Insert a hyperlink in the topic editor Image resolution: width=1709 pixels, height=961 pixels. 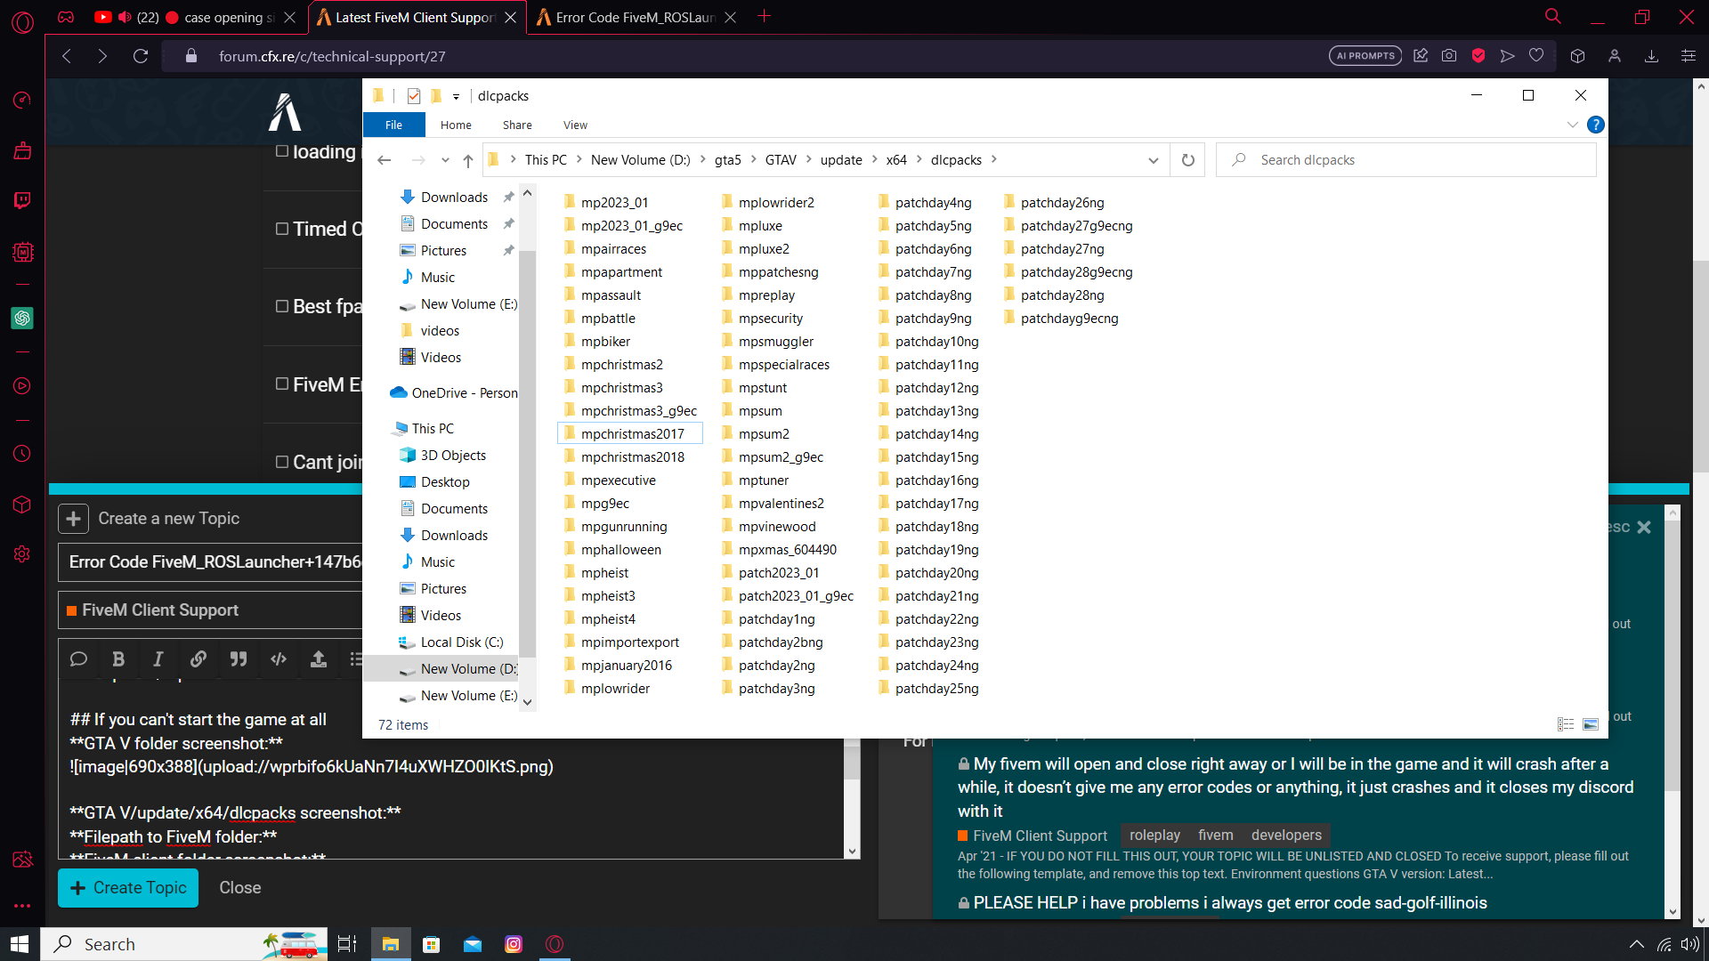[198, 659]
